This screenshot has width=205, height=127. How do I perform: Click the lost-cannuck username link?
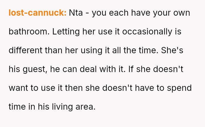point(38,13)
